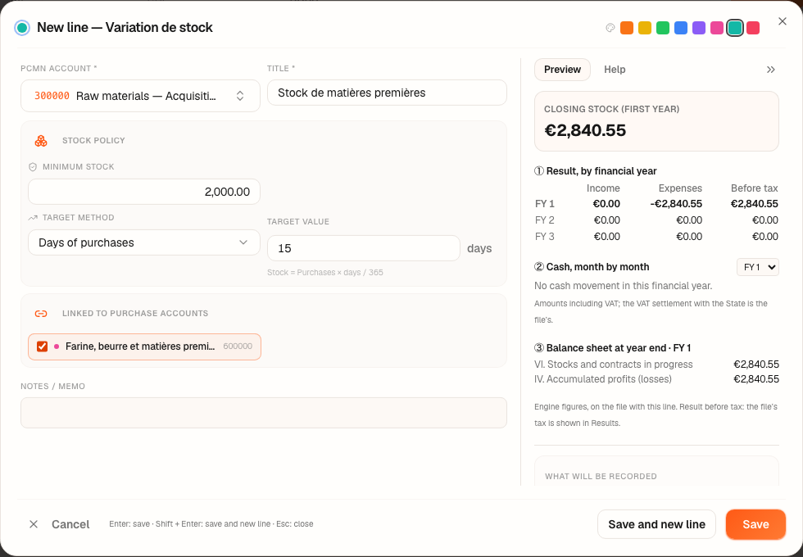803x557 pixels.
Task: Click the linked accounts chain icon
Action: (41, 313)
